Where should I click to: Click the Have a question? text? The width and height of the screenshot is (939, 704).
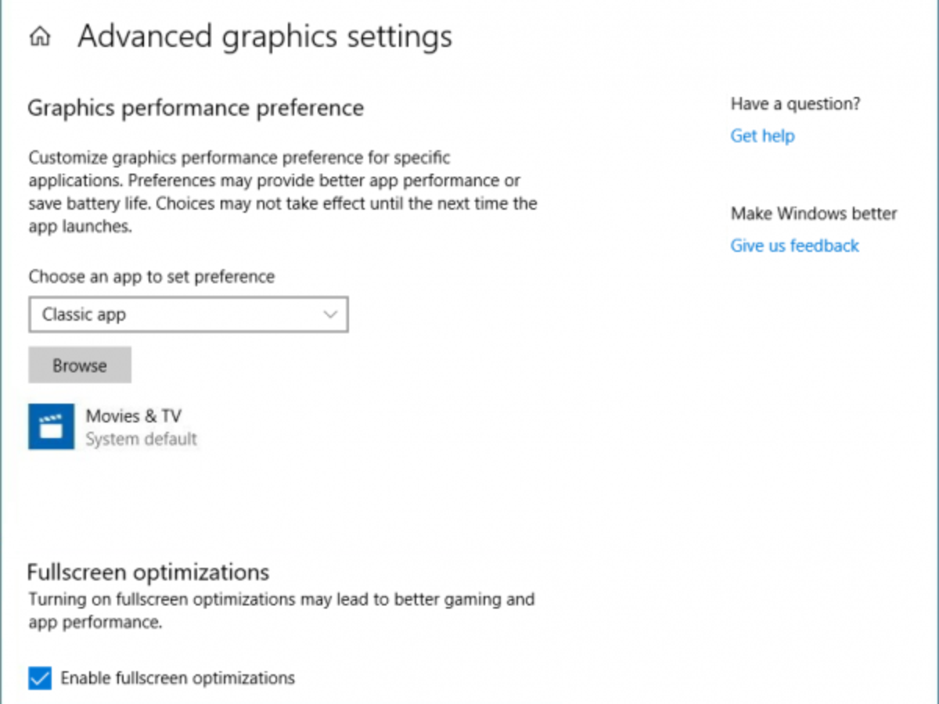coord(795,103)
